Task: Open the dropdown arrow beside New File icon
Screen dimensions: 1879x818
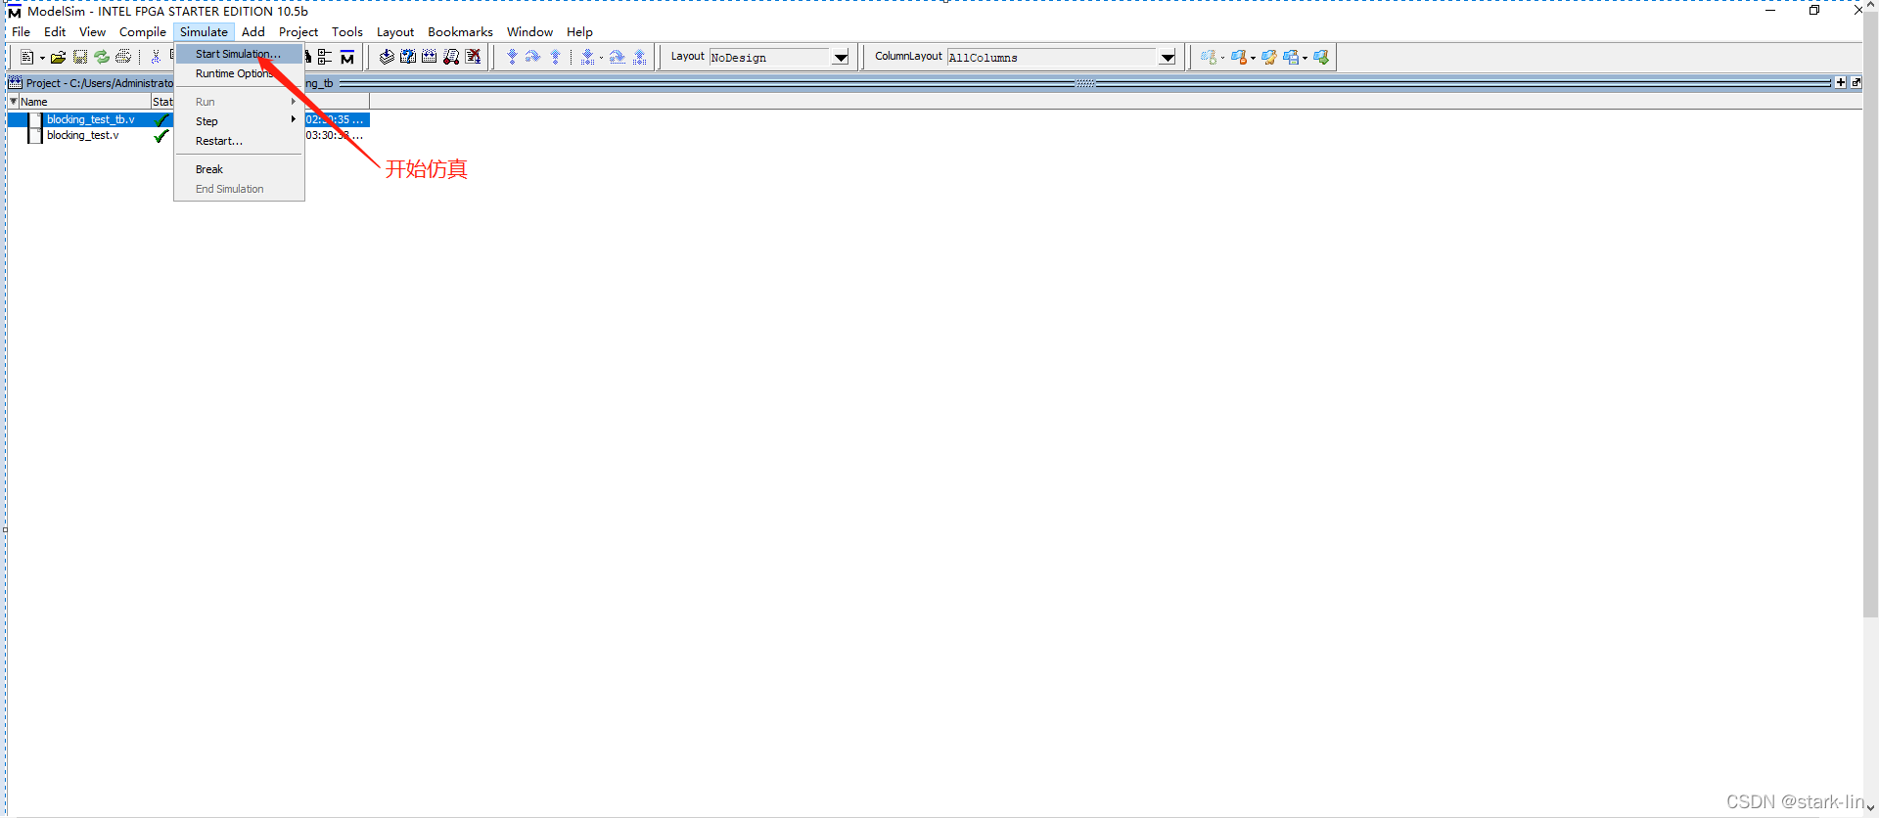Action: point(42,58)
